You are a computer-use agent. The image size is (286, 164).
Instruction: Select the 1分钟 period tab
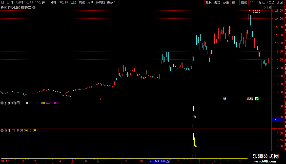(x=19, y=2)
